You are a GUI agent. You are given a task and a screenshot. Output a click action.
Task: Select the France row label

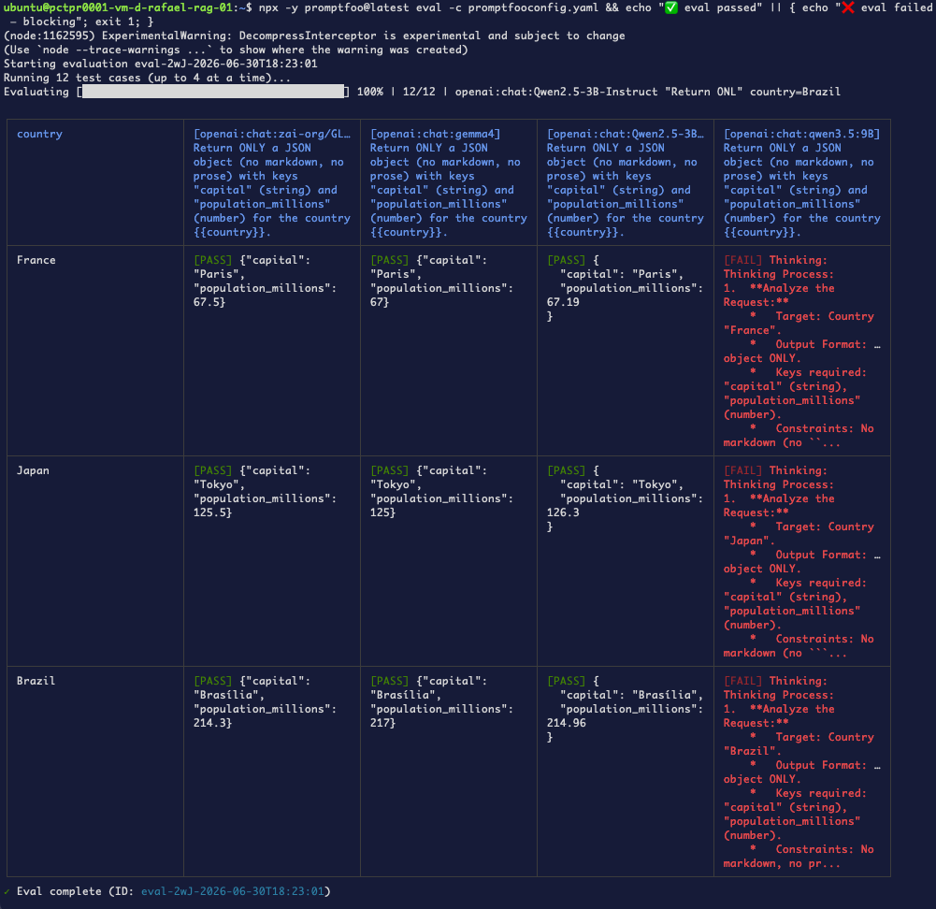tap(36, 260)
